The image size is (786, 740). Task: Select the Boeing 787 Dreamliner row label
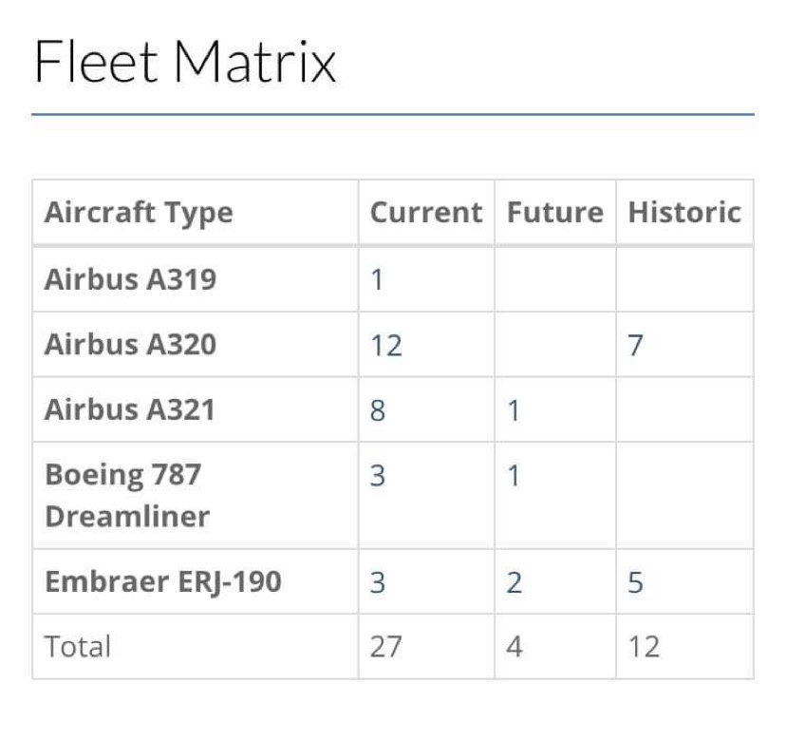(x=126, y=495)
